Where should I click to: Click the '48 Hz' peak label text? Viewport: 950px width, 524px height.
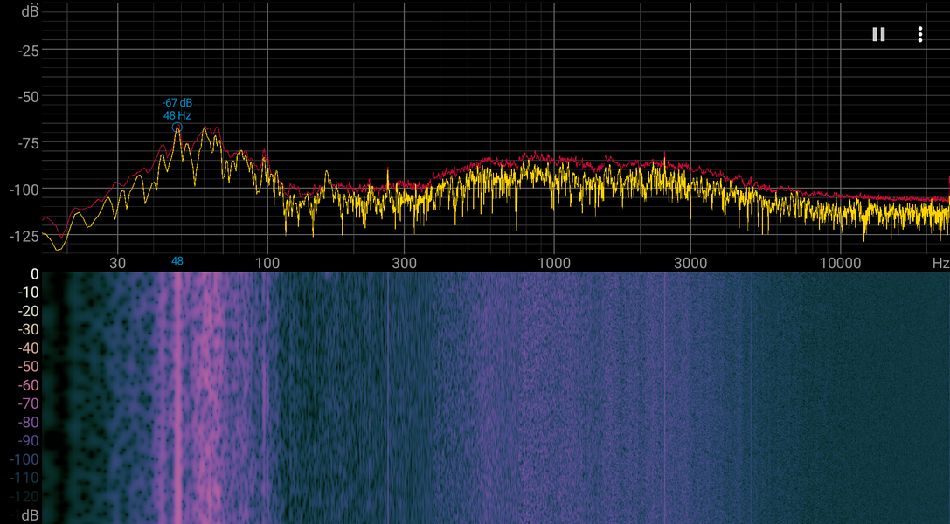click(x=177, y=115)
